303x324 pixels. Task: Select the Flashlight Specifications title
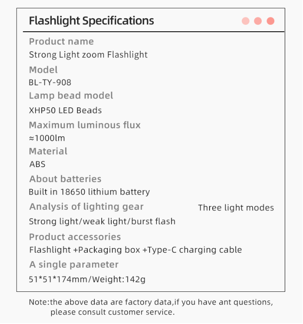[91, 20]
